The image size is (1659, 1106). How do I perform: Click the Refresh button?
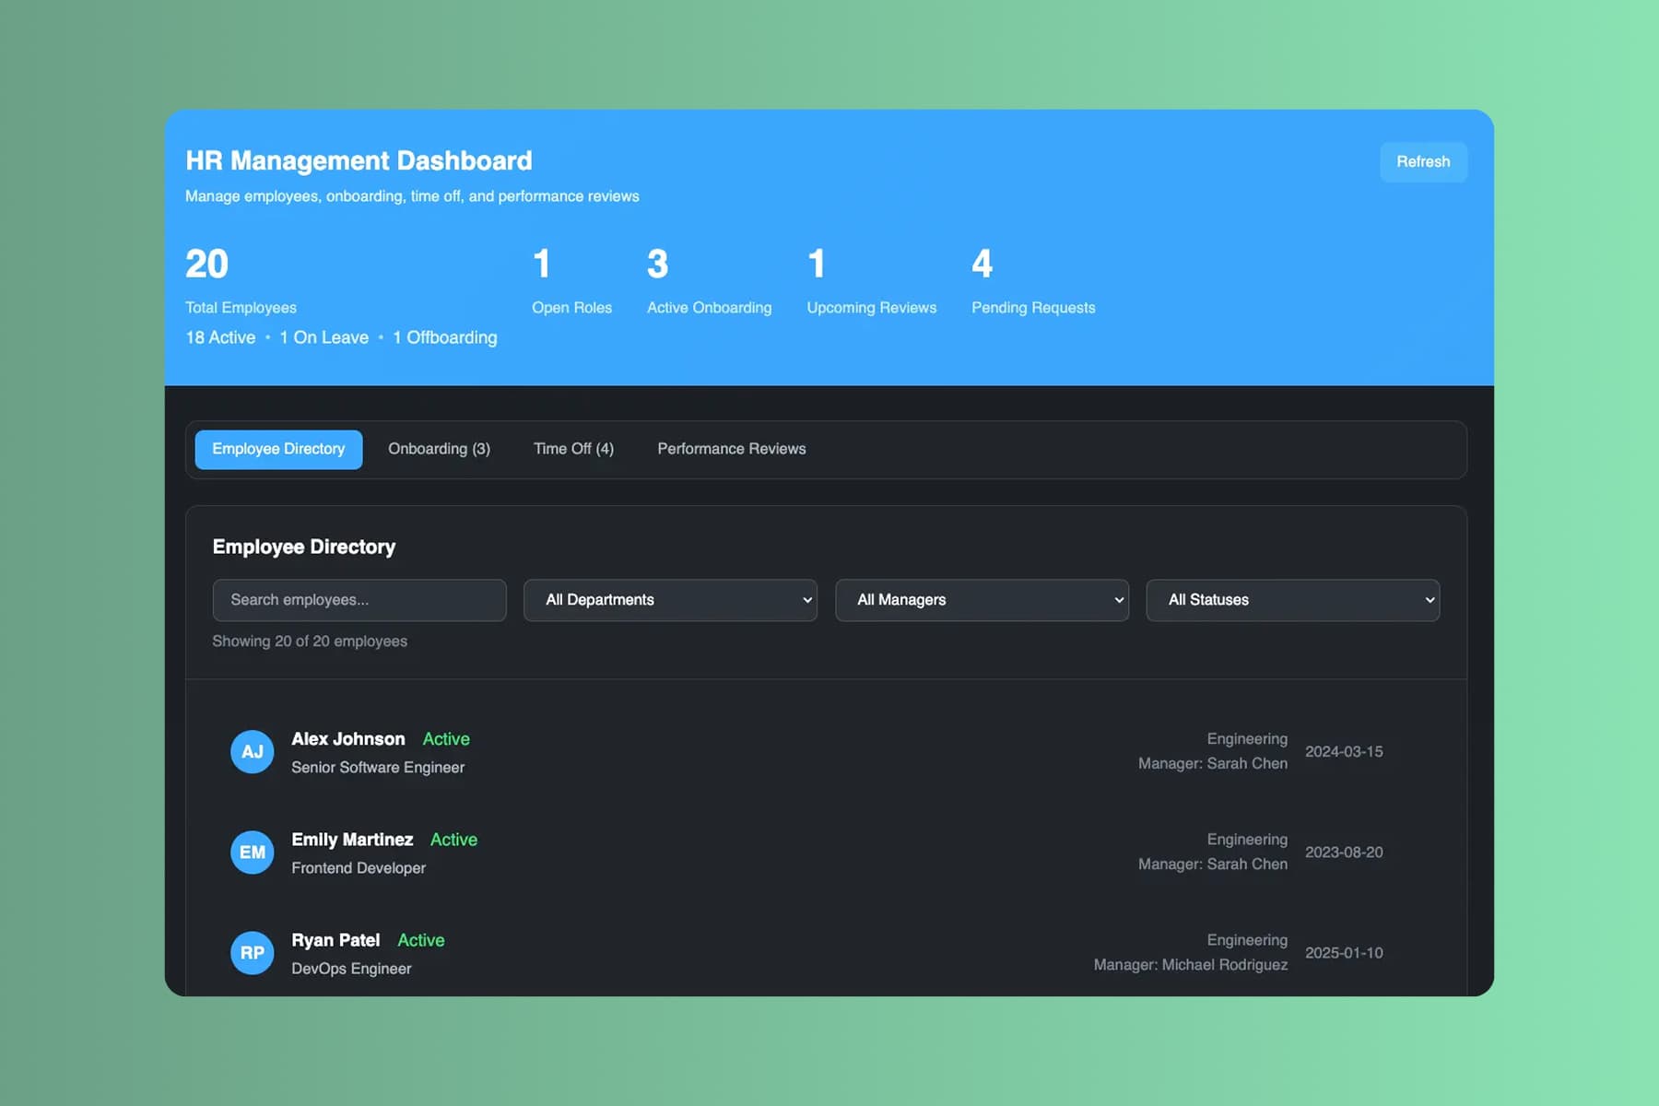(x=1422, y=162)
